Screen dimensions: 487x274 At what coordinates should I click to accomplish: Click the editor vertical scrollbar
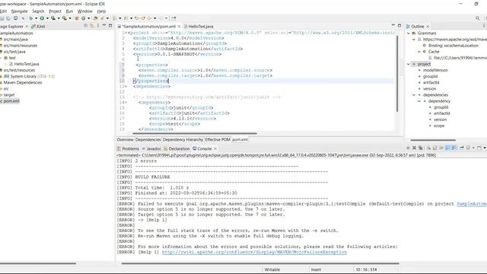397,73
